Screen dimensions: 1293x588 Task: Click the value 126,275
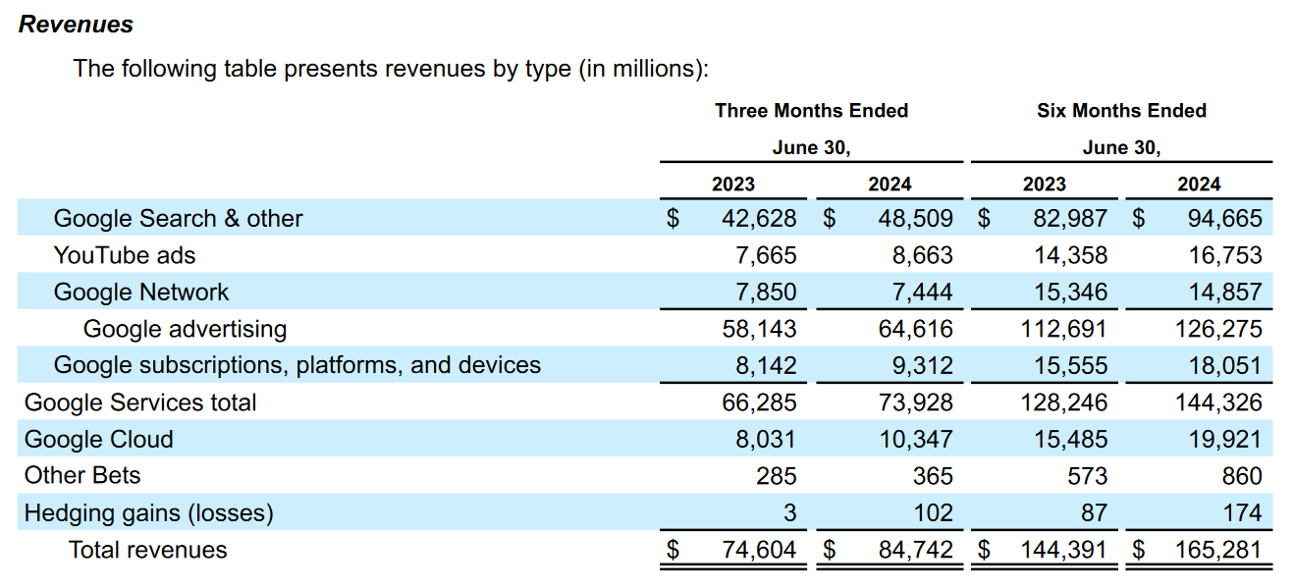(x=1218, y=329)
